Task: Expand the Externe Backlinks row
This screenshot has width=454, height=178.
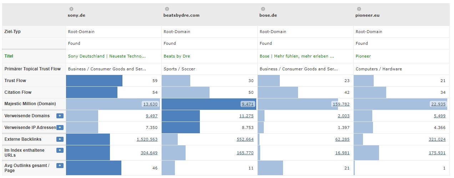Action: (60, 139)
